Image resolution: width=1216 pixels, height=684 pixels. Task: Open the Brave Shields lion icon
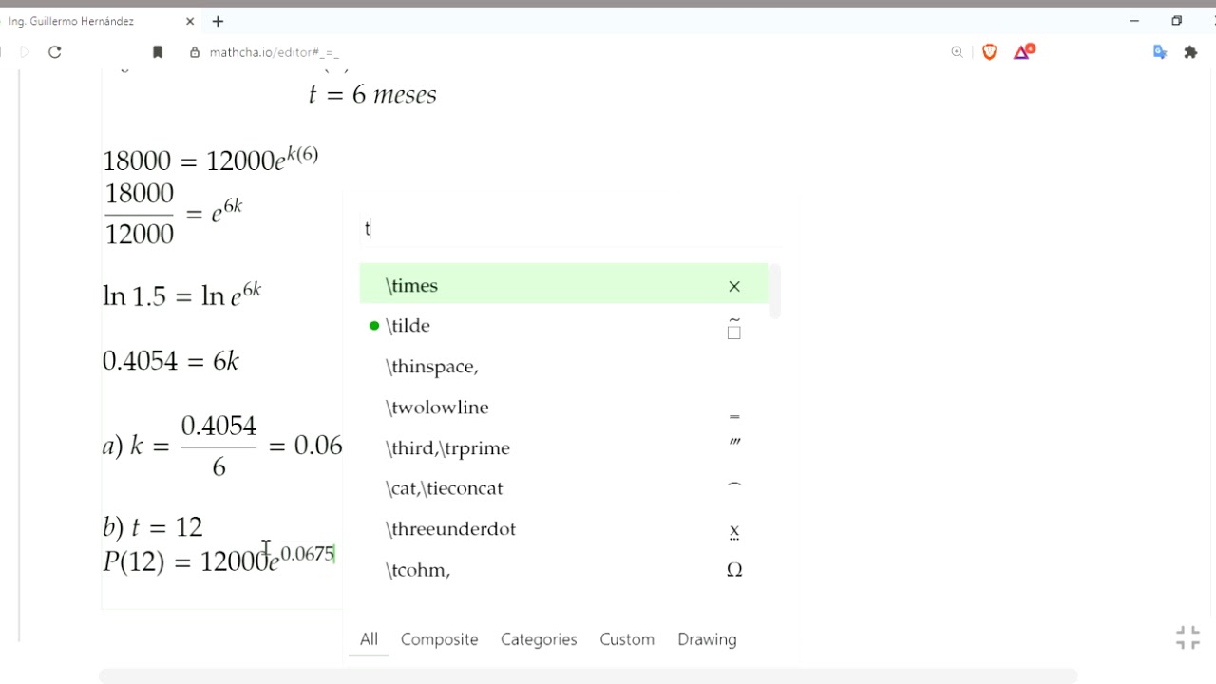[x=989, y=52]
